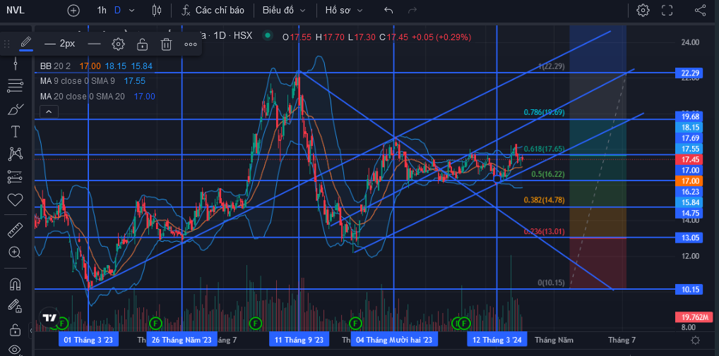
Task: Click the 11 Tháng 9 '23 date marker
Action: 299,340
